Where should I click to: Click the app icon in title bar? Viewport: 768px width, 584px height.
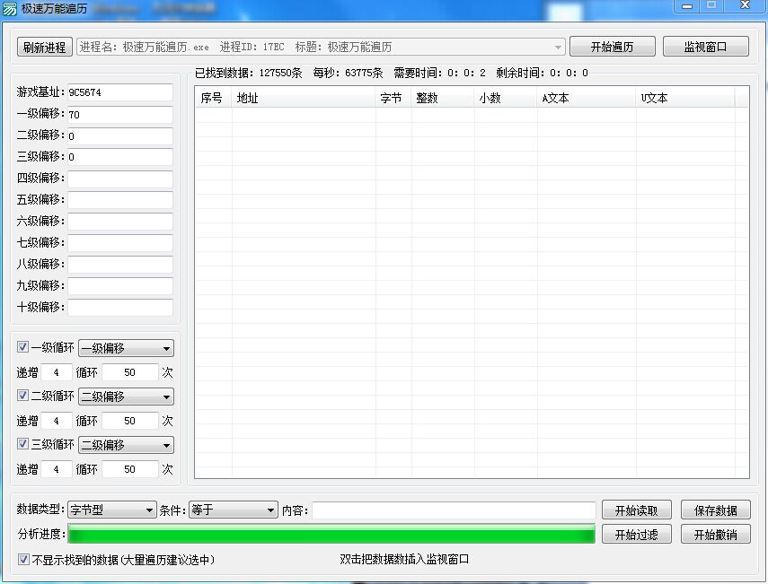[9, 9]
